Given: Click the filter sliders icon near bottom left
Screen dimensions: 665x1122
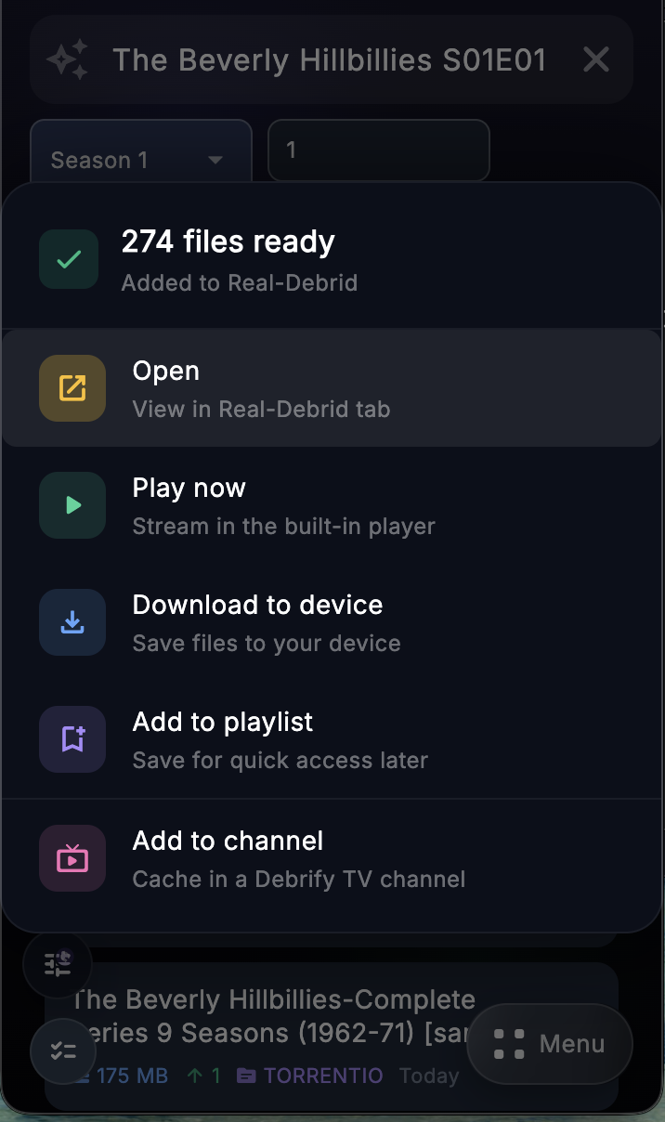Looking at the screenshot, I should pos(57,964).
